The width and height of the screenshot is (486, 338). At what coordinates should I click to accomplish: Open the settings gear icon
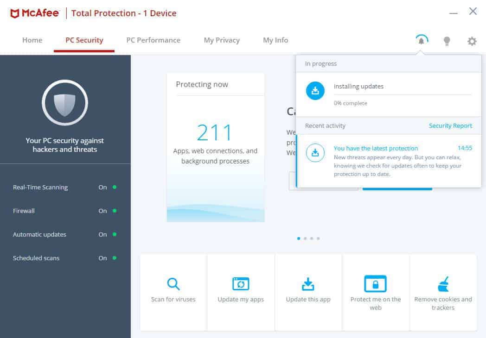[472, 41]
